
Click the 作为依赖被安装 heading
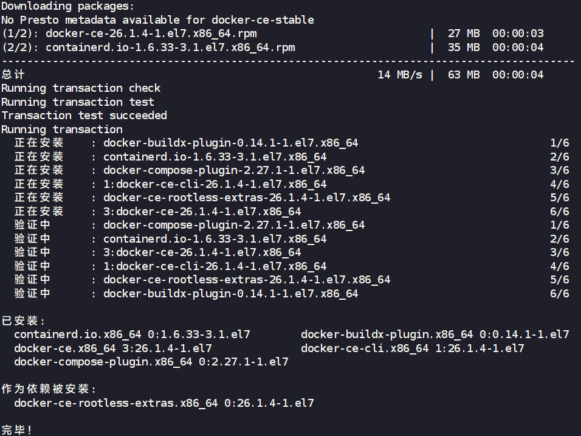tap(49, 389)
